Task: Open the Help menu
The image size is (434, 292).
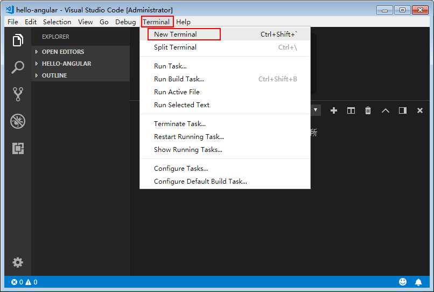Action: coord(183,22)
